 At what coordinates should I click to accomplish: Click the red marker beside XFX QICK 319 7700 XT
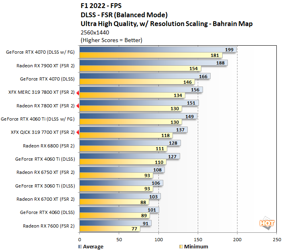click(x=78, y=133)
